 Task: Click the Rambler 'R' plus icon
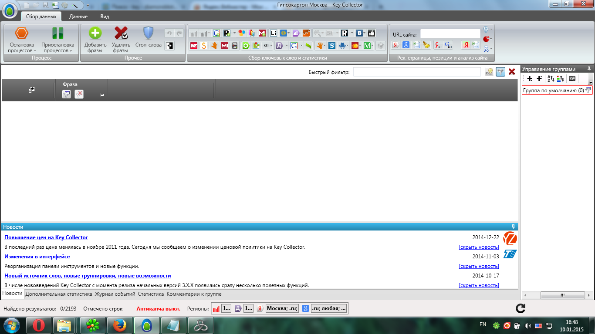227,33
